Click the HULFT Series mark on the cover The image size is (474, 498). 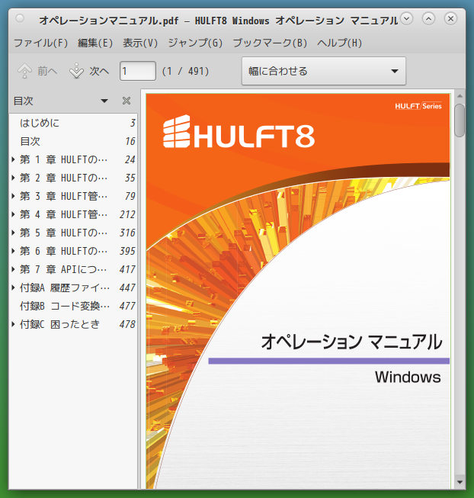click(418, 106)
